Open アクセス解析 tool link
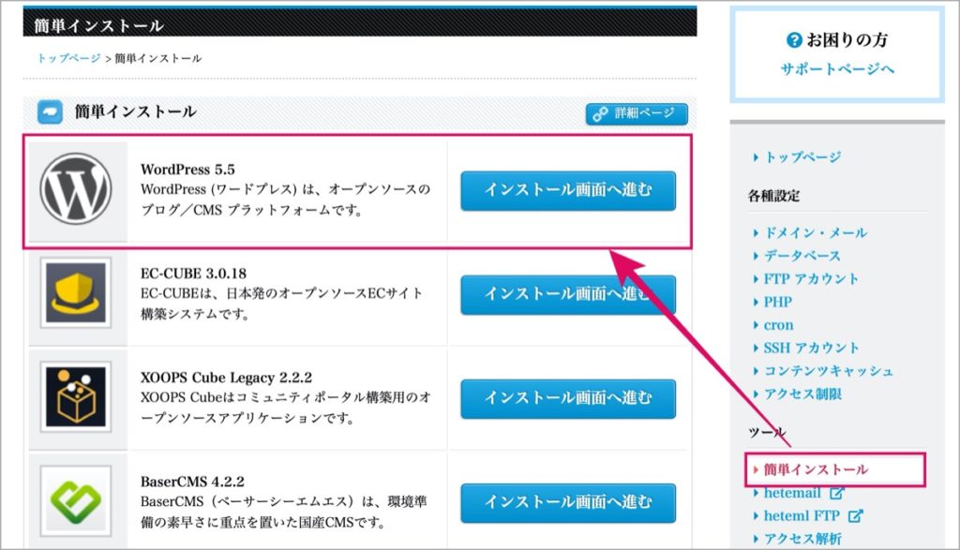The width and height of the screenshot is (960, 550). [802, 539]
